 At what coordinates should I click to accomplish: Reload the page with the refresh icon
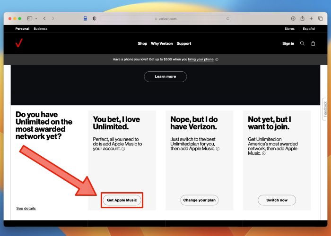[x=228, y=18]
